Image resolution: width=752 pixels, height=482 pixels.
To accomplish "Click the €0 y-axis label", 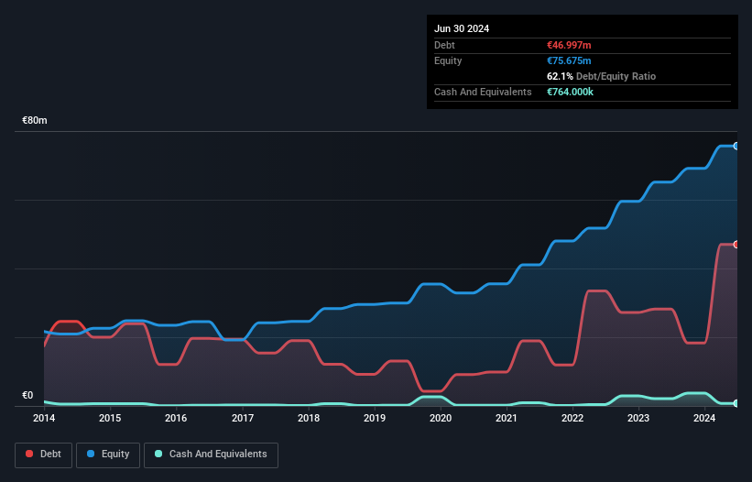I will pyautogui.click(x=27, y=395).
